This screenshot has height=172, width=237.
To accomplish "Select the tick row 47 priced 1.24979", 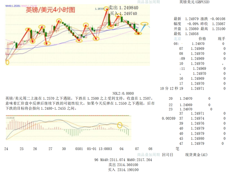I will pyautogui.click(x=201, y=144).
